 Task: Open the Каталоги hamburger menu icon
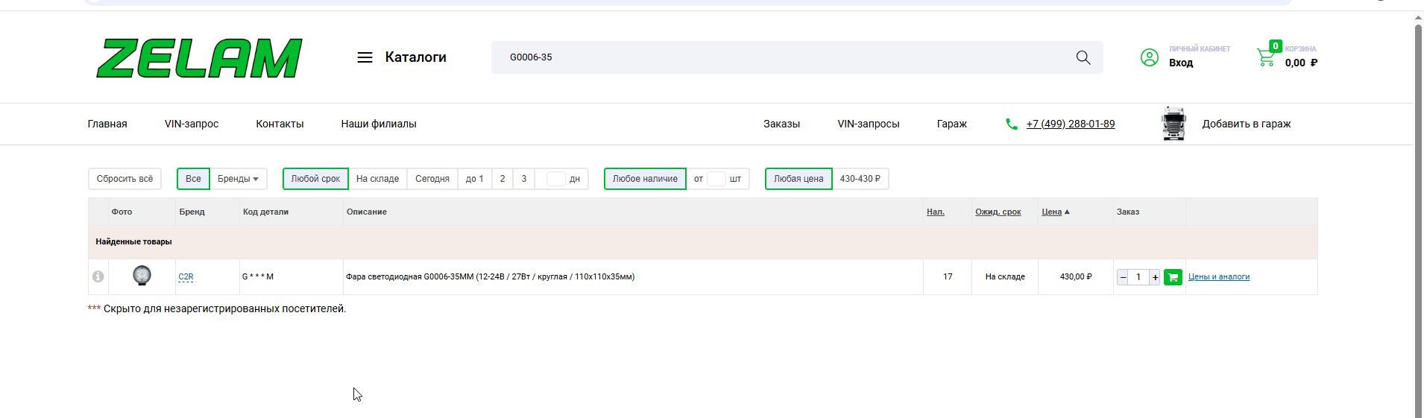(365, 57)
